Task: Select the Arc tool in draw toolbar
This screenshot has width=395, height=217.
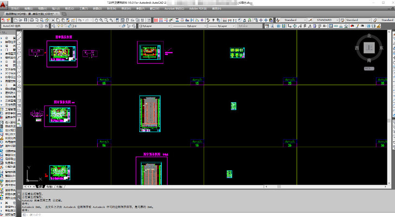Action: [19, 58]
